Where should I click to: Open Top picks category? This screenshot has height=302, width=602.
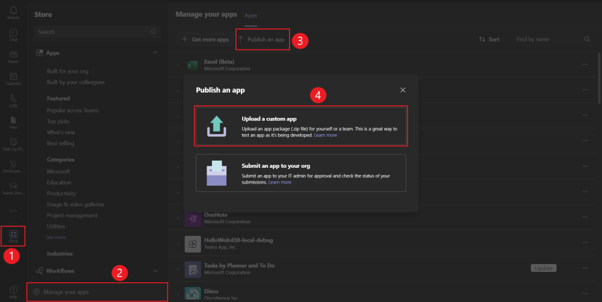tap(58, 122)
